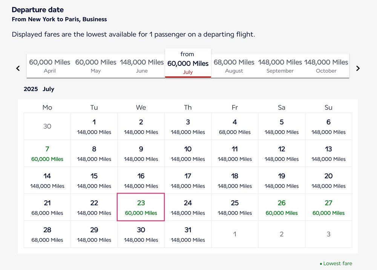Choose July 26 for 60,000 Miles
This screenshot has width=377, height=270.
pyautogui.click(x=282, y=207)
